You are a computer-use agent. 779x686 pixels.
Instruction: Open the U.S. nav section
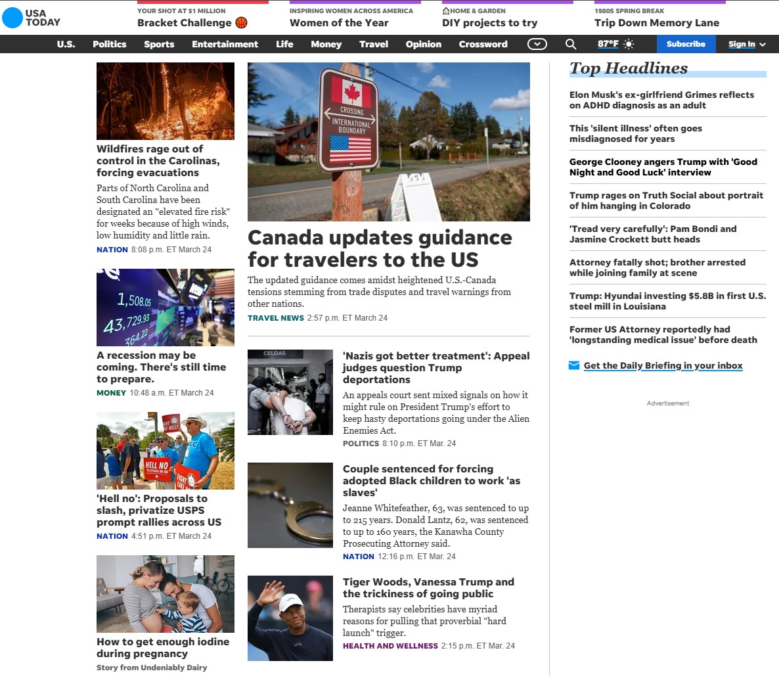point(66,44)
